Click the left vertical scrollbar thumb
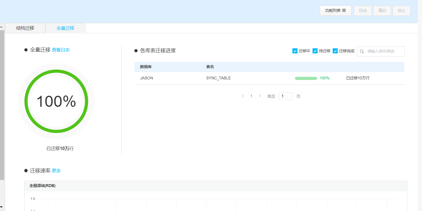 pyautogui.click(x=2, y=105)
